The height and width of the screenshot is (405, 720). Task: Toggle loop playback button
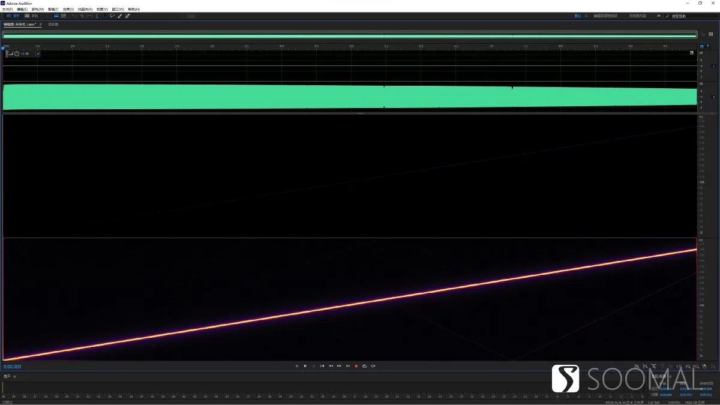point(364,366)
